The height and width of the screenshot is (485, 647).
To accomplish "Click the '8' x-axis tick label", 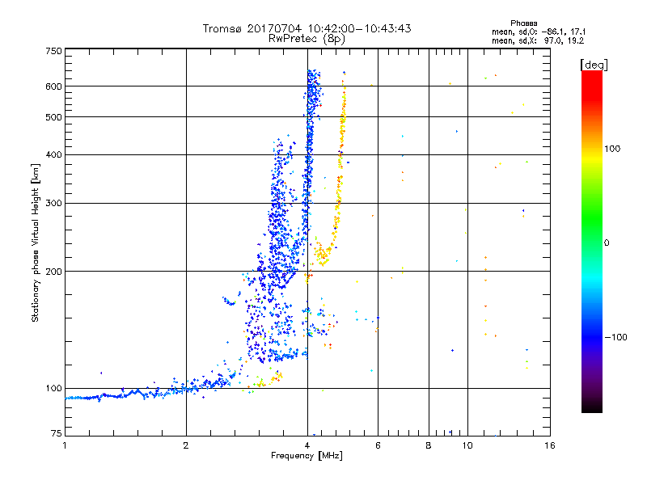I will coord(429,445).
